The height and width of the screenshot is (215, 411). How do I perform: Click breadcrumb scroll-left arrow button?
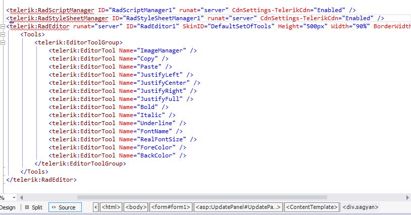coord(95,207)
